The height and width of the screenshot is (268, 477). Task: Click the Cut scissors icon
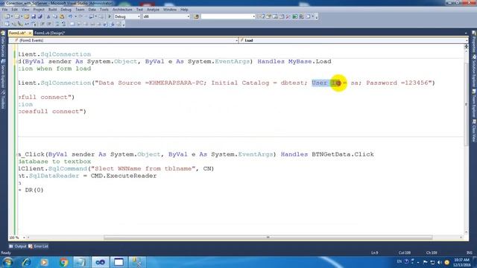click(x=48, y=16)
